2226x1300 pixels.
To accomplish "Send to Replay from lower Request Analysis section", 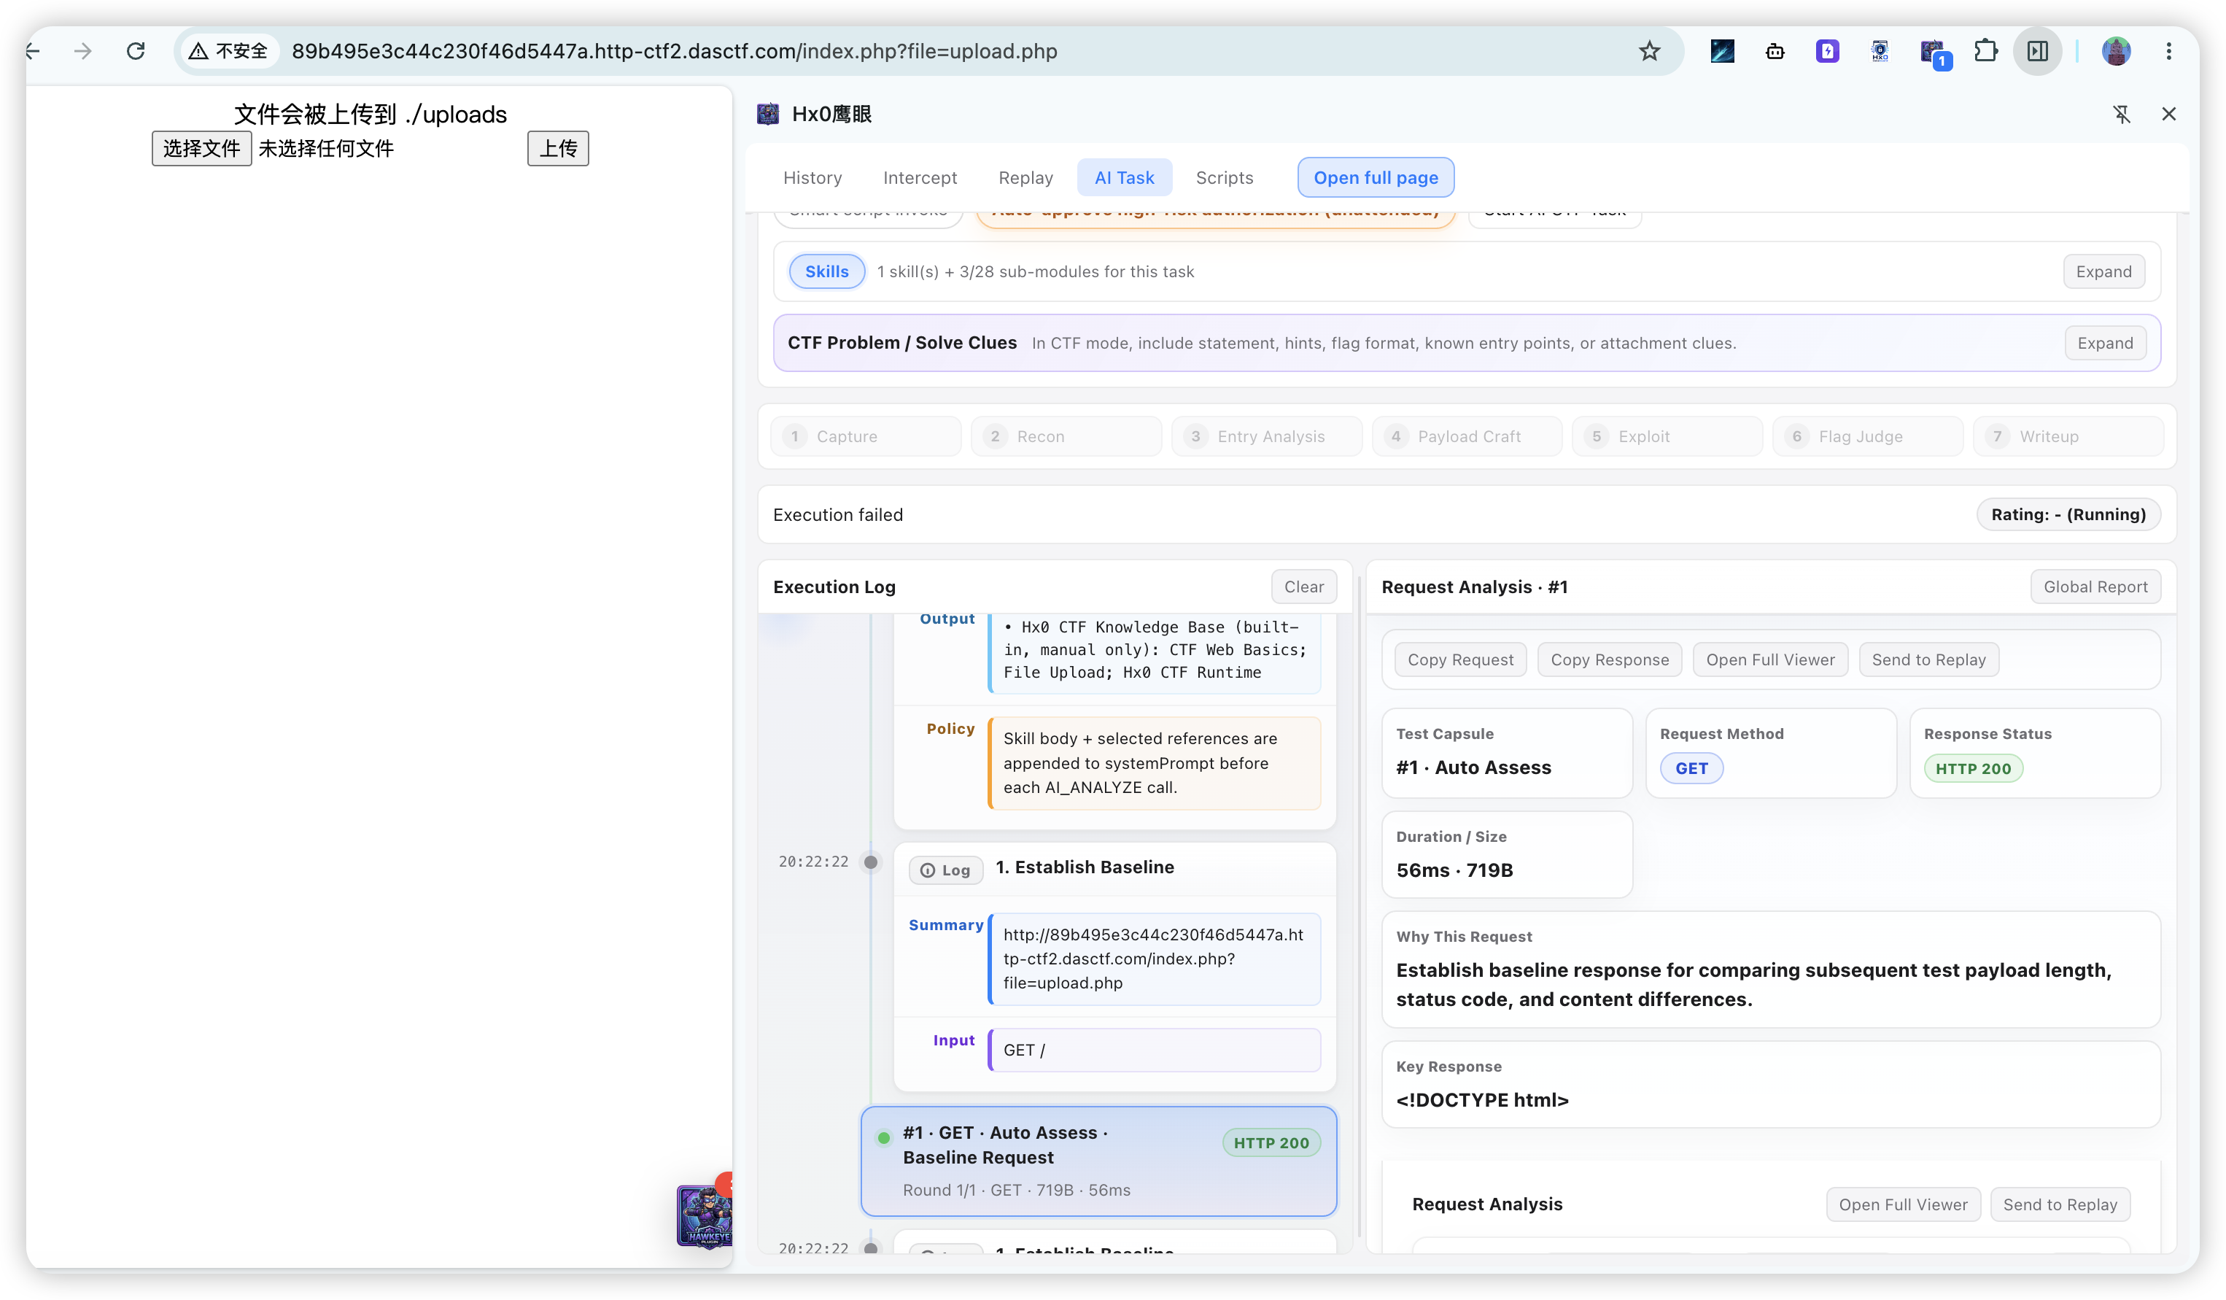I will [2060, 1204].
